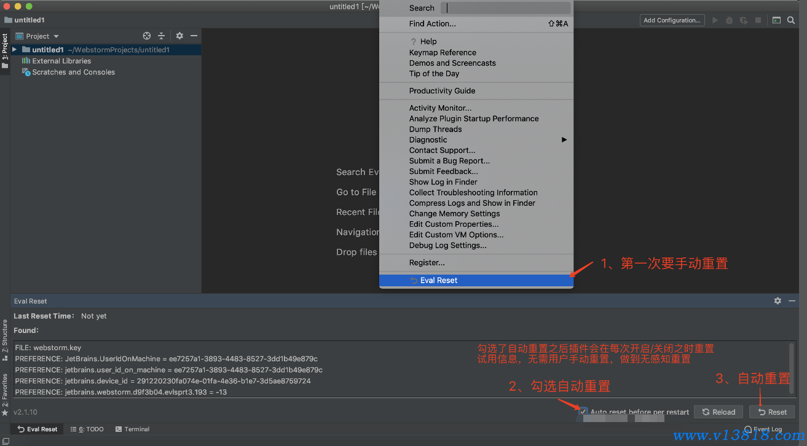Click the Debug bug icon
The width and height of the screenshot is (807, 446).
(730, 20)
